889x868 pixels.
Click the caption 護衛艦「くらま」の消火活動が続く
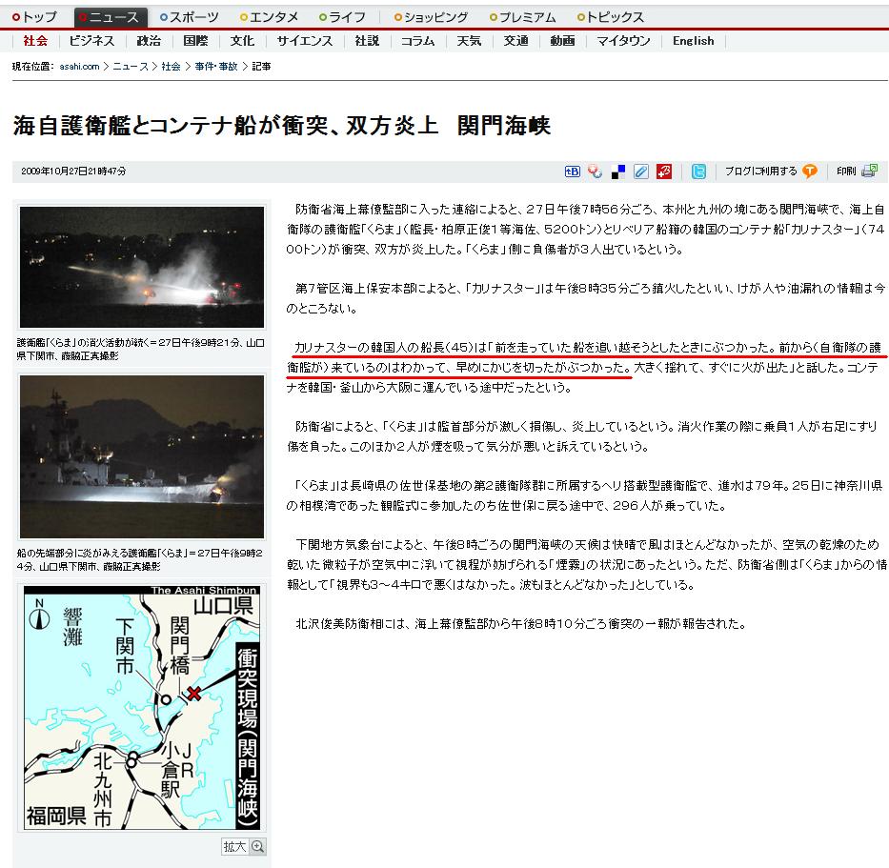point(141,349)
